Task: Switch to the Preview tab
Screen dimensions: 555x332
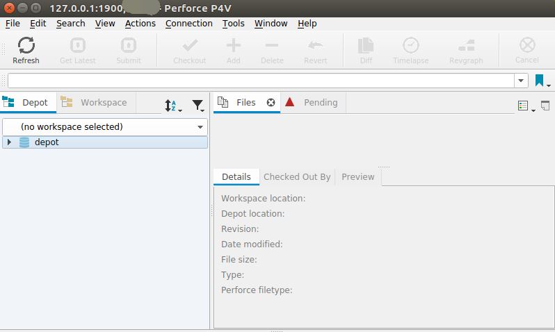Action: 358,177
